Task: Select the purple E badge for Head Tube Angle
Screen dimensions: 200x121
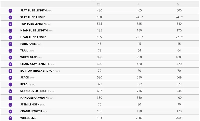Action: 10,37
